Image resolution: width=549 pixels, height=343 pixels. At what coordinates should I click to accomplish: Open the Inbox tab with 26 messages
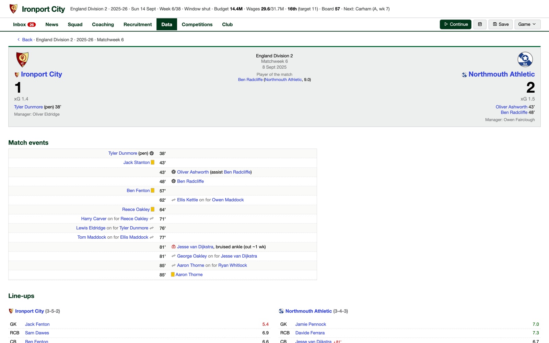(24, 24)
